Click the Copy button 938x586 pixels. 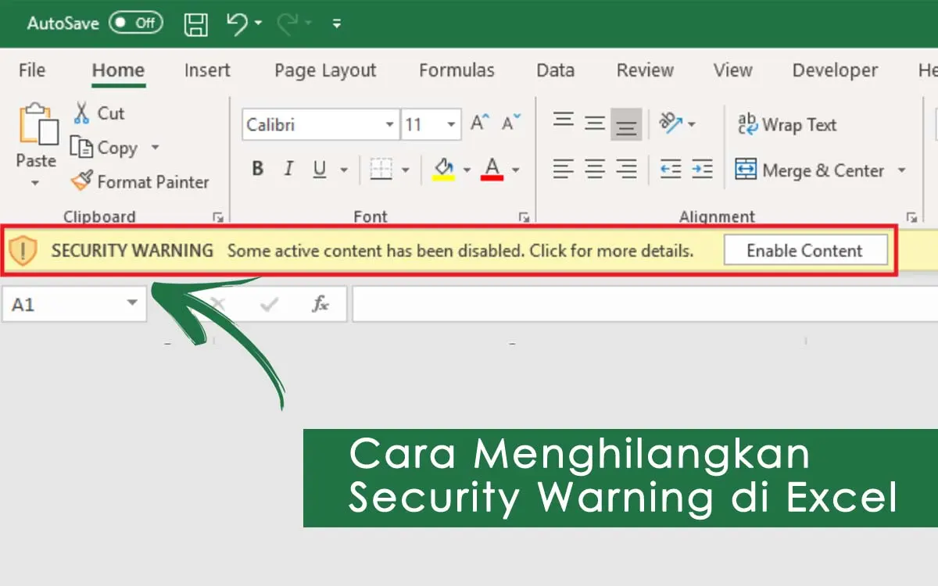pyautogui.click(x=105, y=148)
